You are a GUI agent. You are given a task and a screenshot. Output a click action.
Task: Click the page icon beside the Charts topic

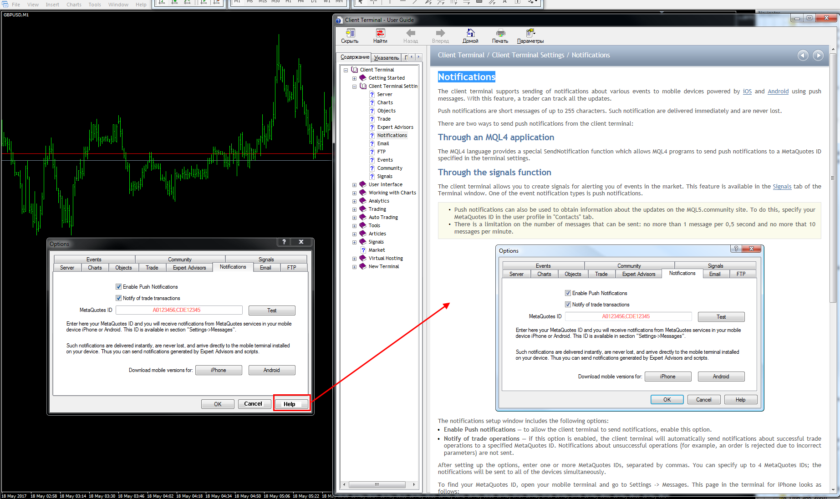(x=372, y=102)
